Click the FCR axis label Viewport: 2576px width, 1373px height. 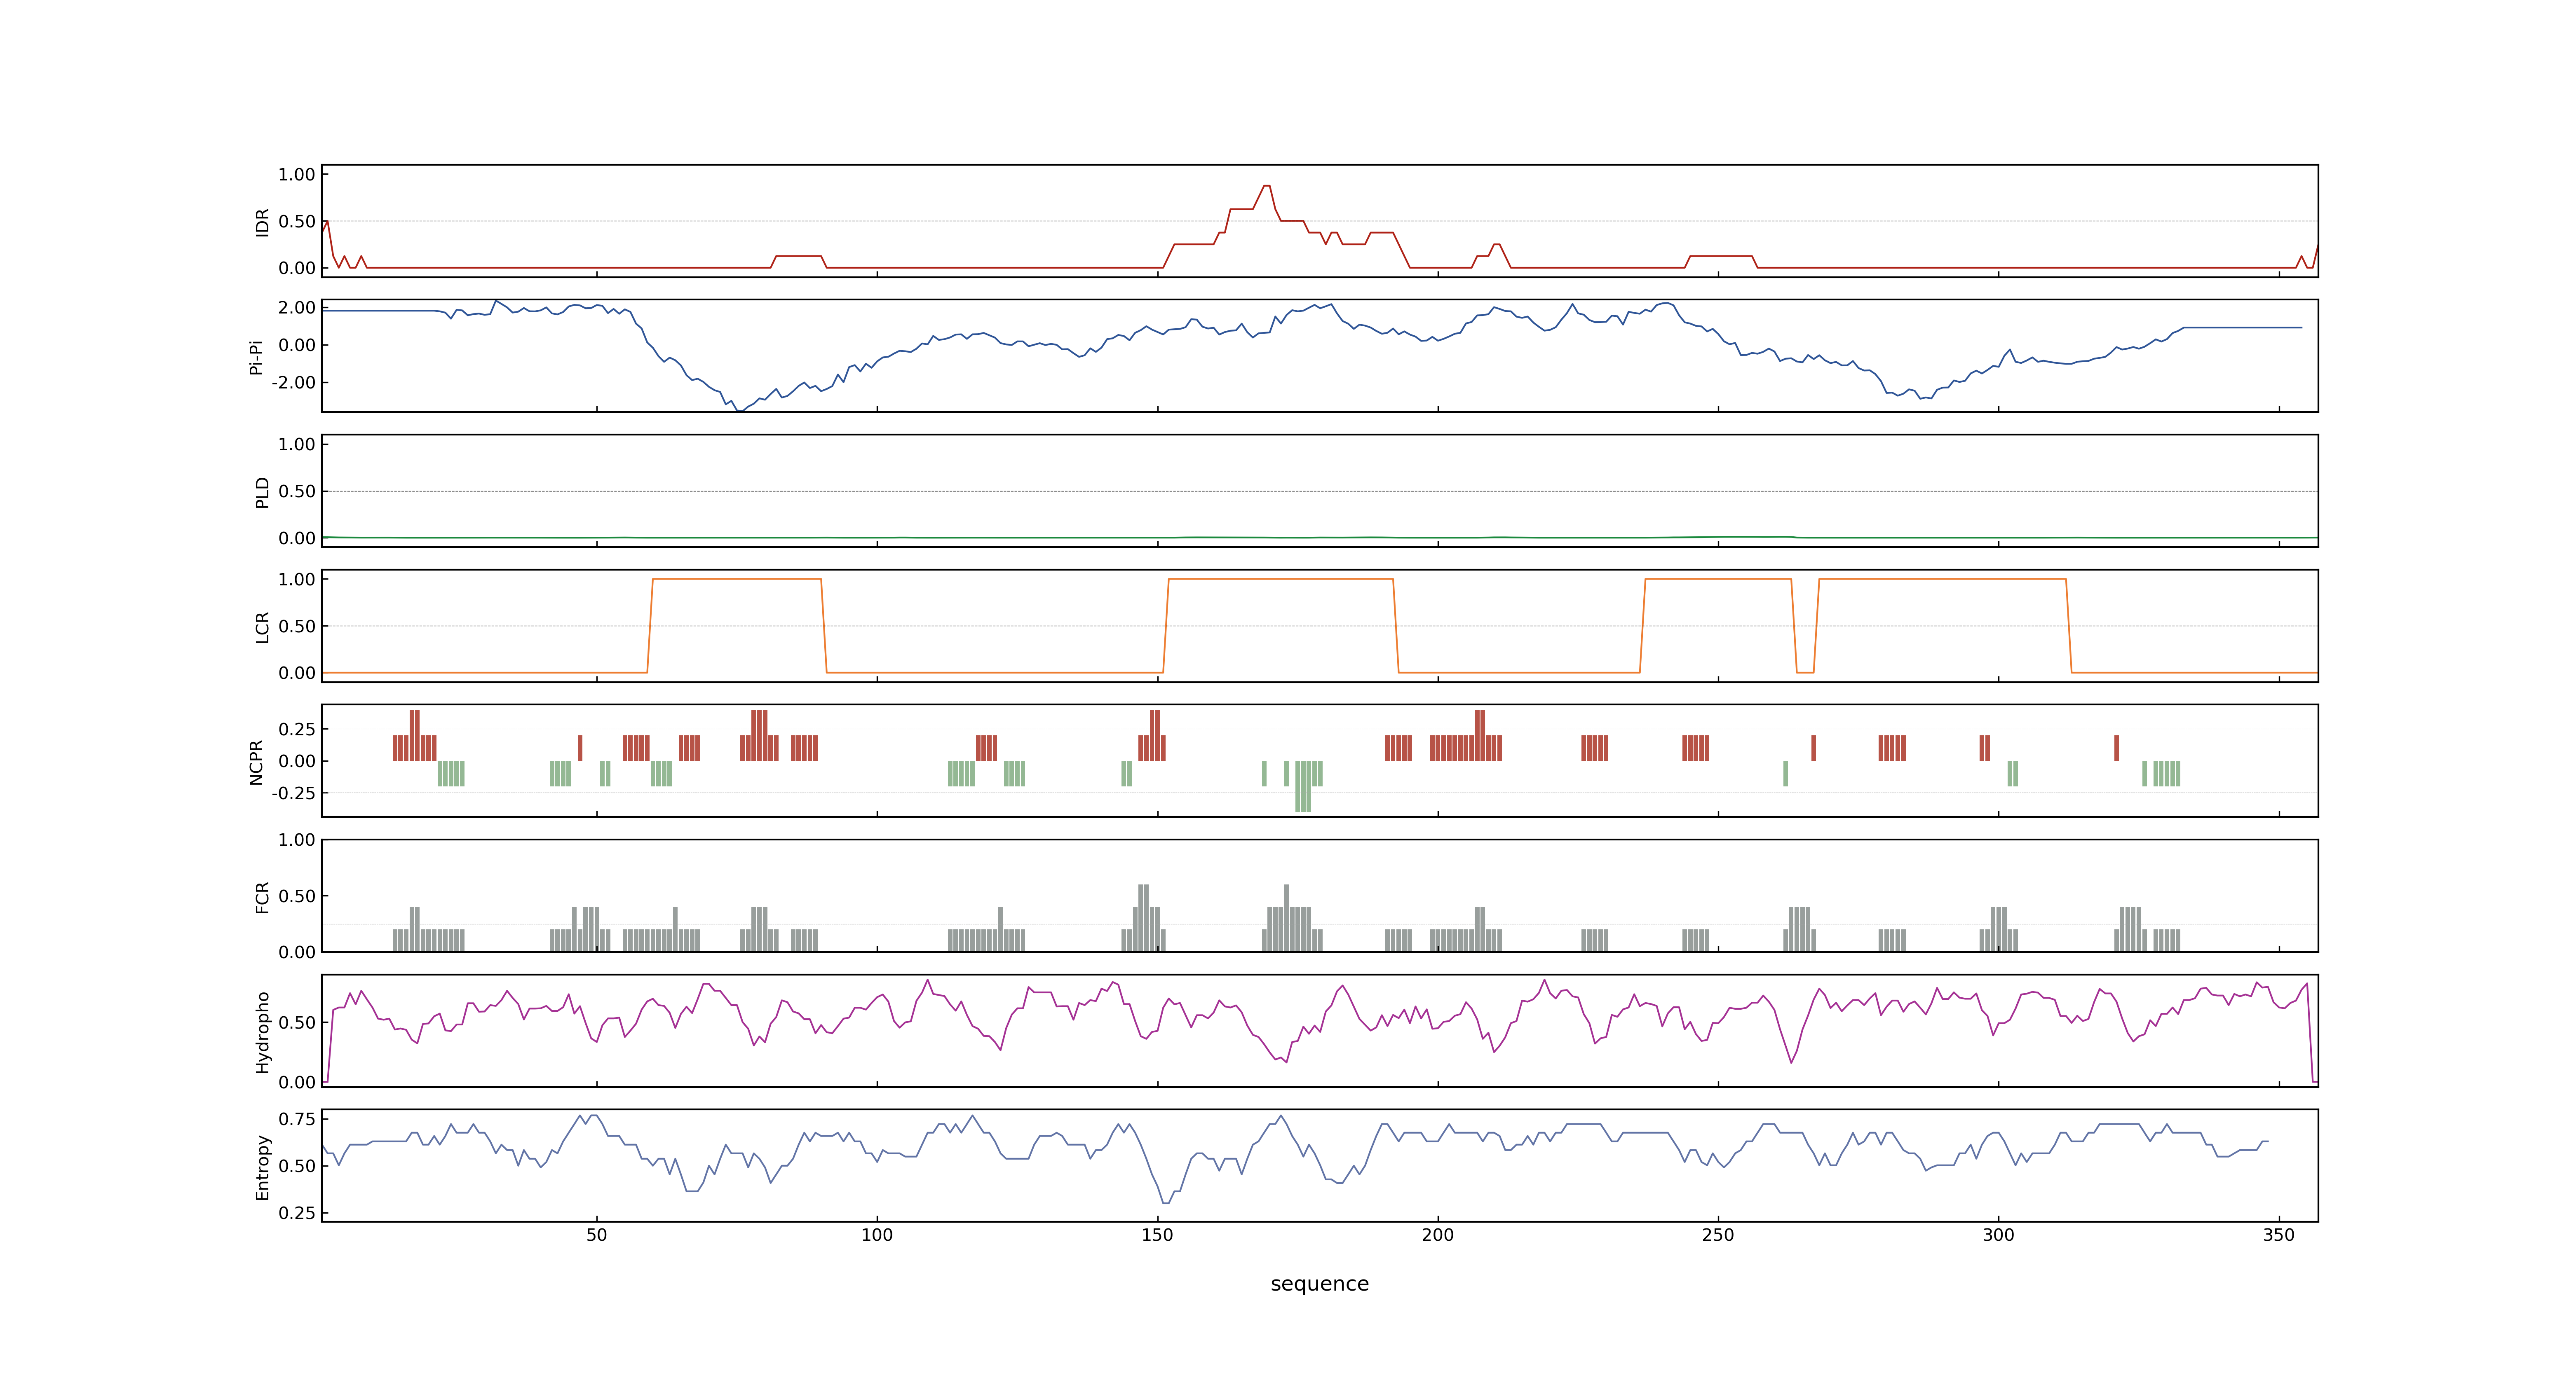[263, 896]
